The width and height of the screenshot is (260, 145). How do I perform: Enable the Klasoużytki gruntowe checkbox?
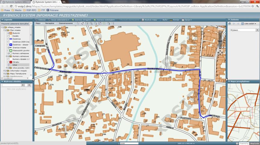8,50
